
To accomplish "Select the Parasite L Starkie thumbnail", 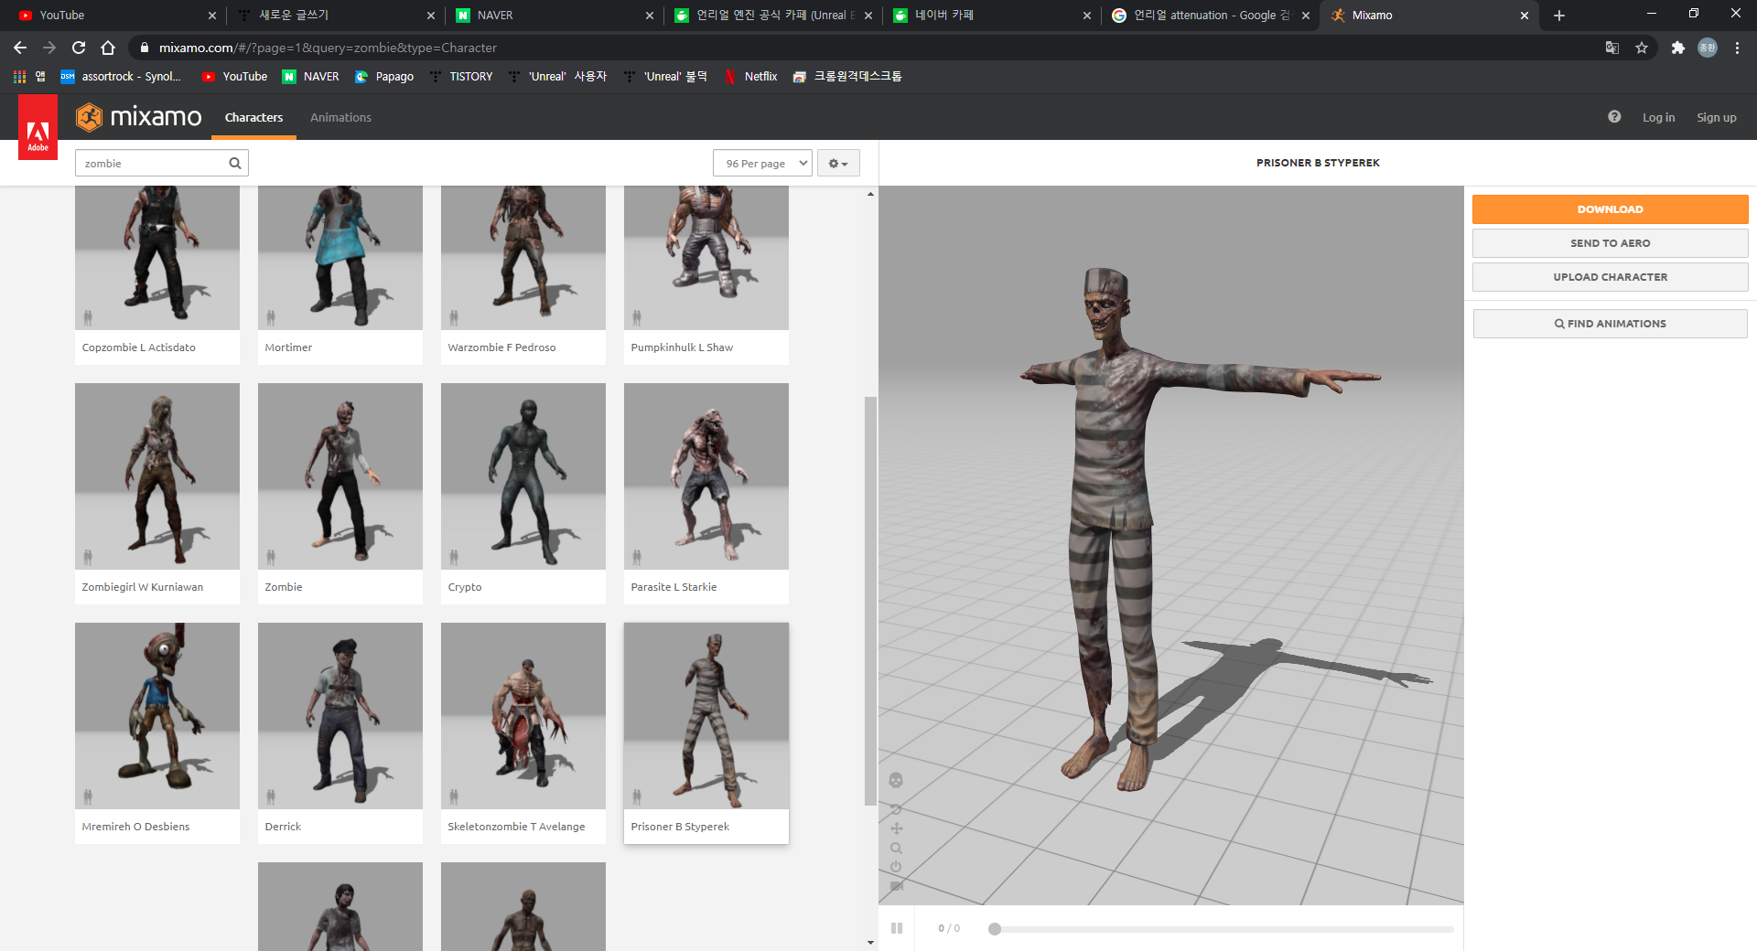I will coord(706,476).
